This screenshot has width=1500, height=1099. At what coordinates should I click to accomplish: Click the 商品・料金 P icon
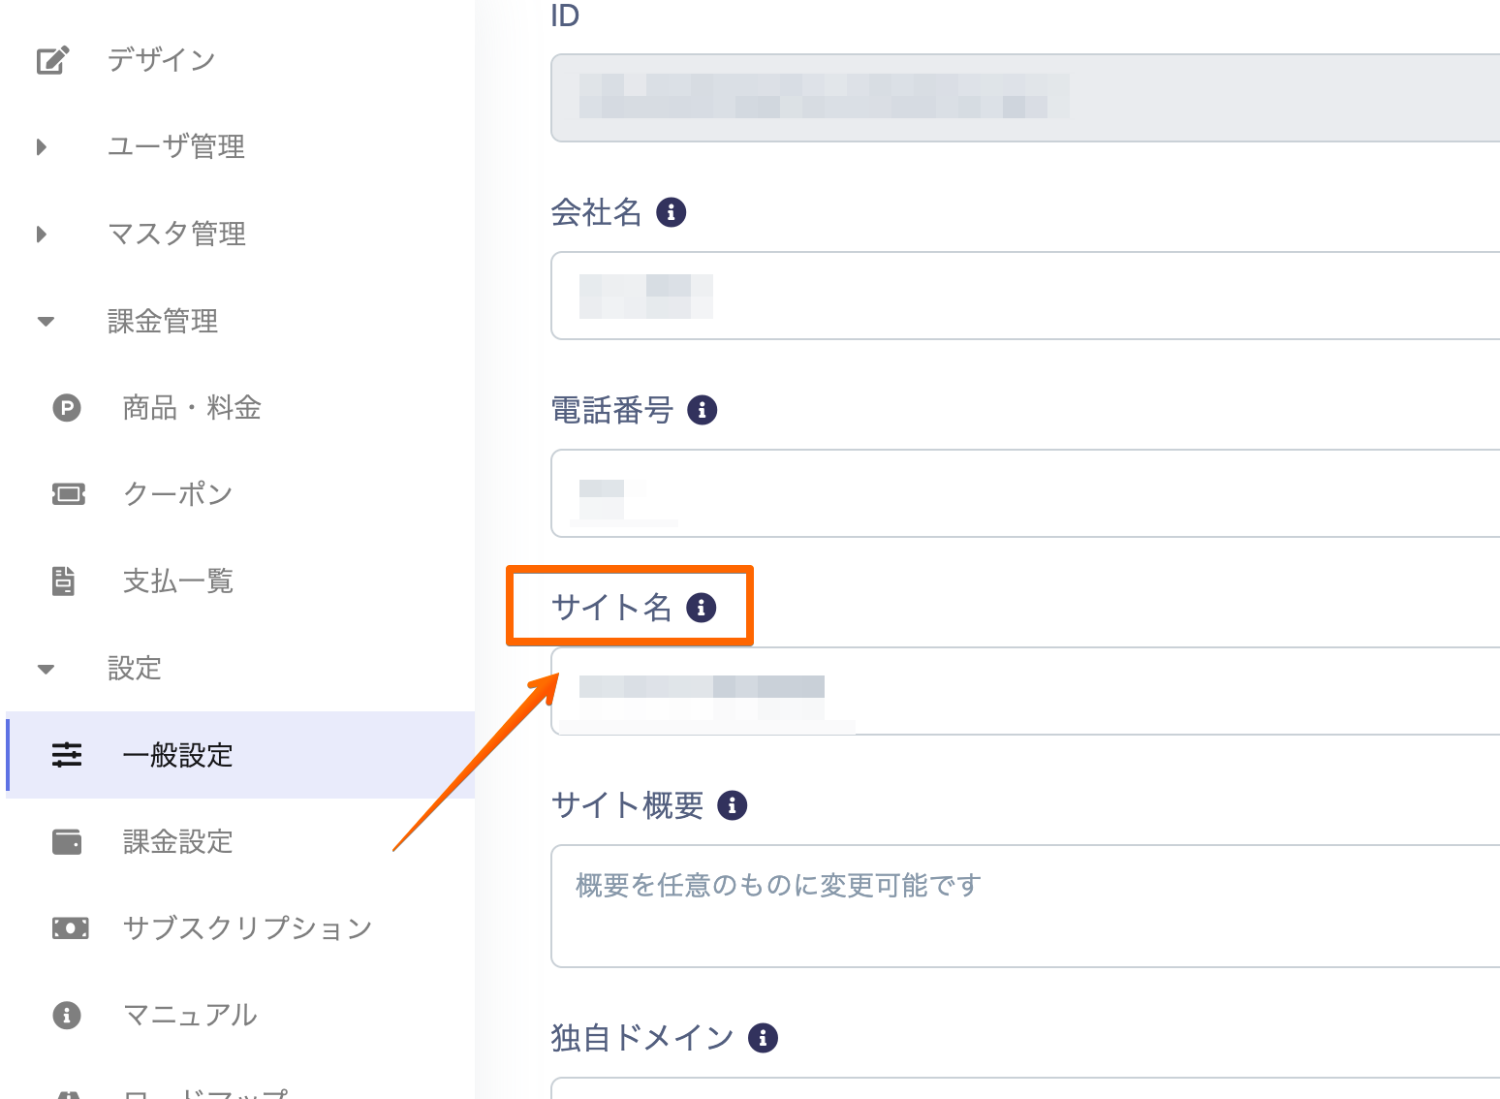pos(67,408)
